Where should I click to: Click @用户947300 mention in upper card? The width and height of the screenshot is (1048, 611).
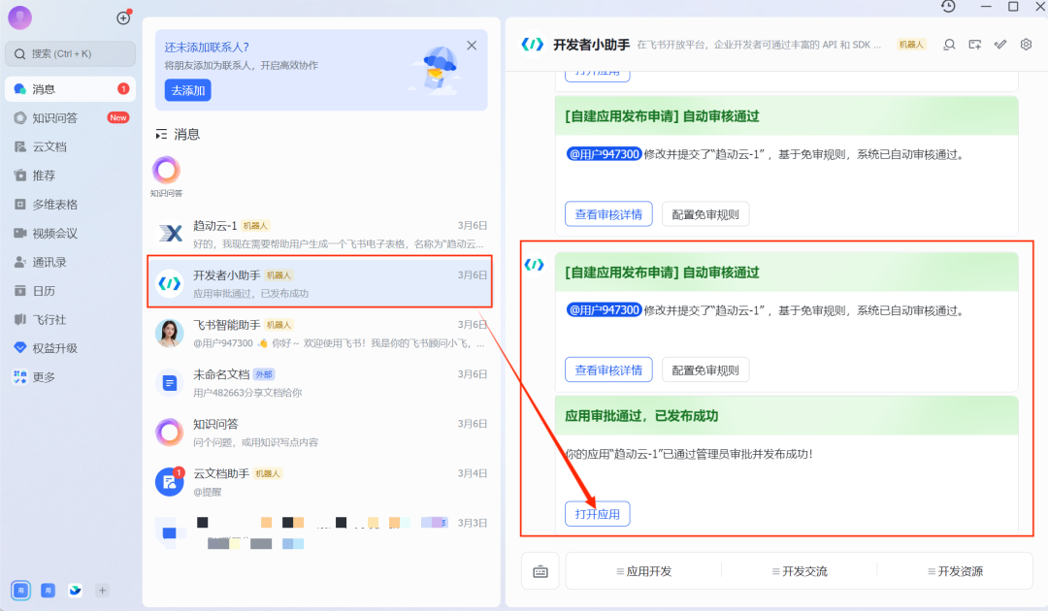(x=605, y=154)
